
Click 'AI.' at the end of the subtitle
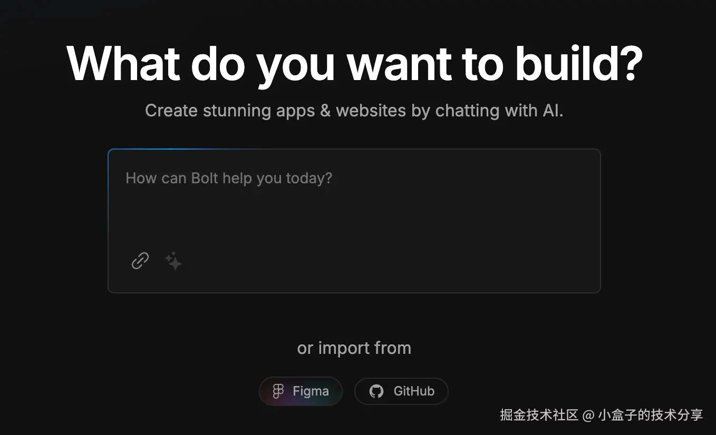pos(553,111)
